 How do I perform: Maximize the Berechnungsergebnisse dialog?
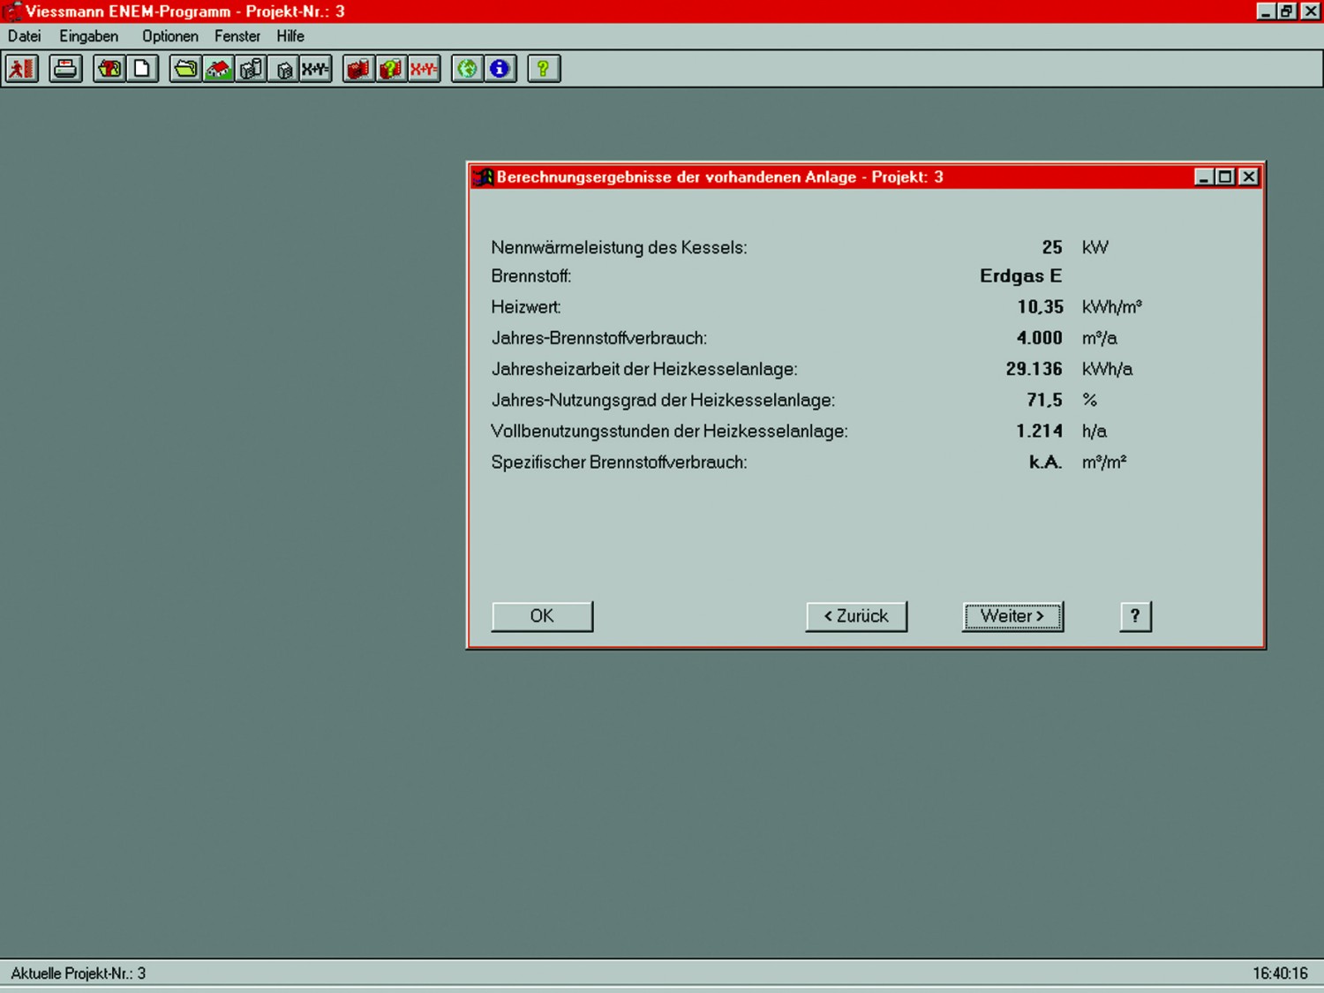click(x=1225, y=177)
